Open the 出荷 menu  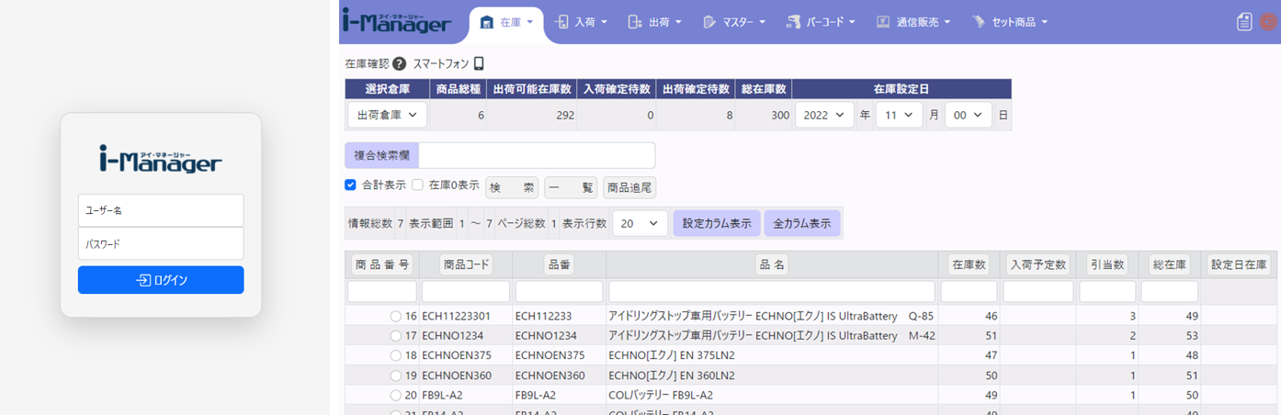pos(656,22)
